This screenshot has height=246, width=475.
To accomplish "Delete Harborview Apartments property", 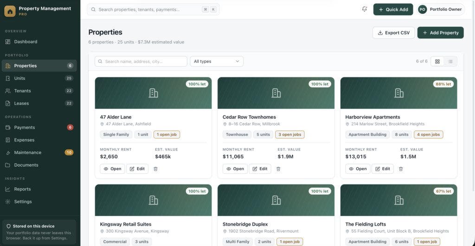I will (401, 169).
